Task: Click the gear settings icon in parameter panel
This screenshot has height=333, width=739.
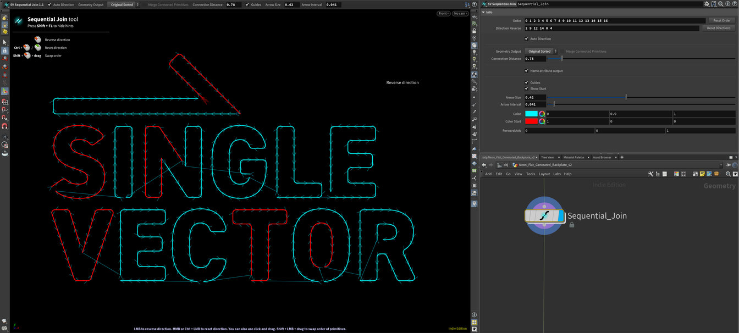Action: (x=707, y=4)
